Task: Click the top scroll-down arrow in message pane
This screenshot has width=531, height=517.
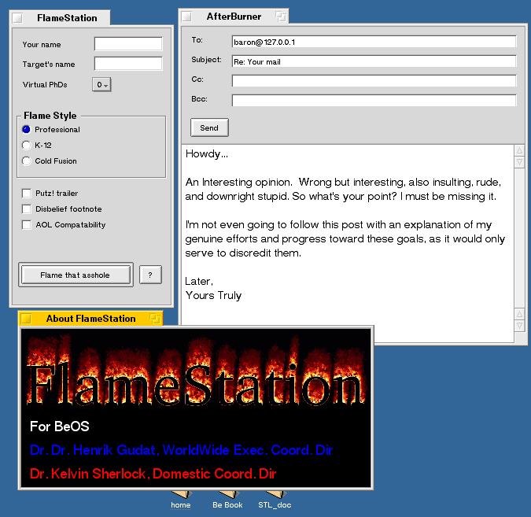Action: point(519,162)
